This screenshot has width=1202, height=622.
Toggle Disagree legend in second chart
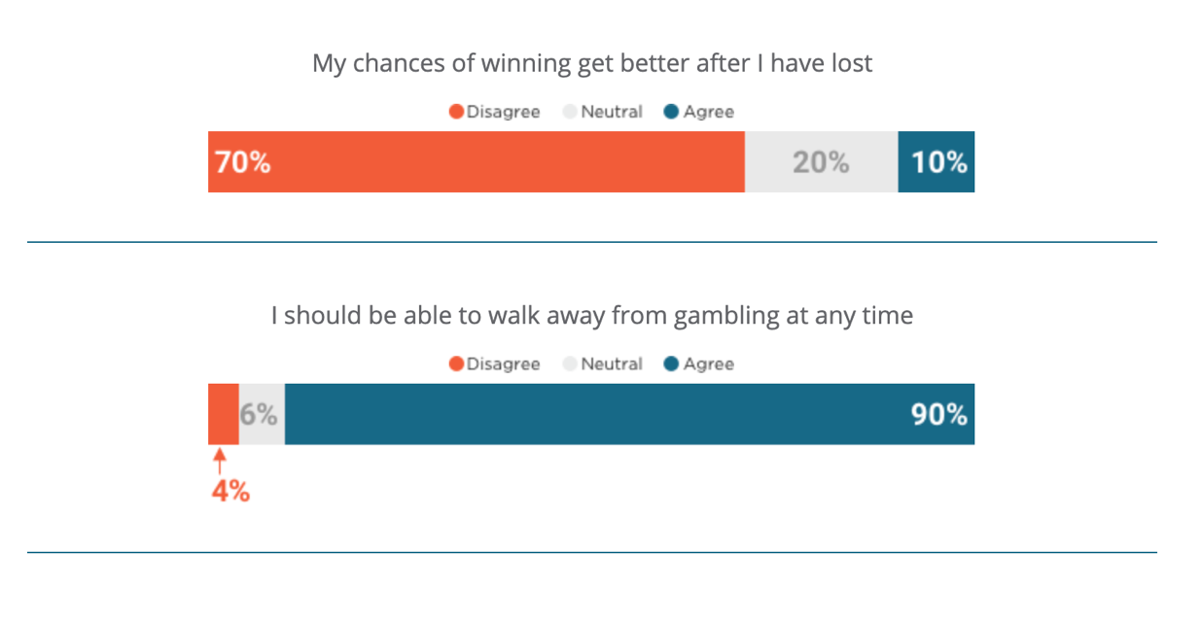click(494, 364)
